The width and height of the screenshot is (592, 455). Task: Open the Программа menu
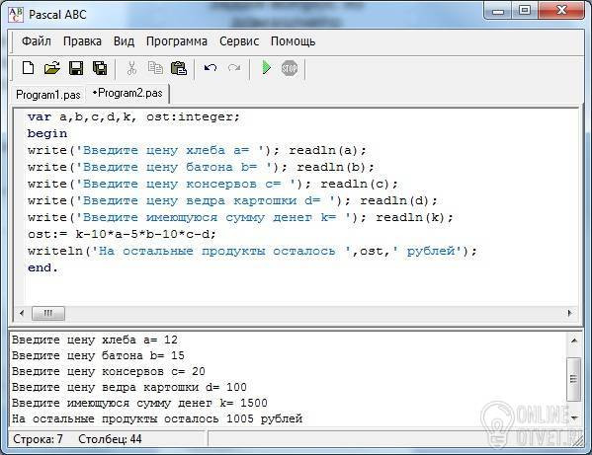point(177,41)
